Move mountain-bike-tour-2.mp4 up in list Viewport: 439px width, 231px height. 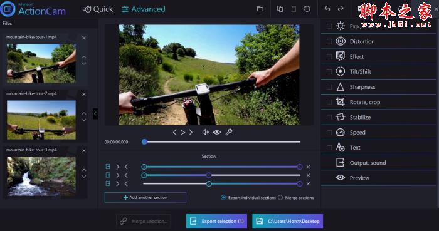point(84,113)
